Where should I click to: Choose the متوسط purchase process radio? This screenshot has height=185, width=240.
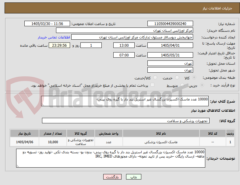pos(182,85)
